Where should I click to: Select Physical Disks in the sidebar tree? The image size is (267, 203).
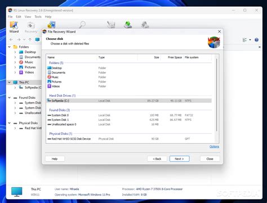[28, 123]
